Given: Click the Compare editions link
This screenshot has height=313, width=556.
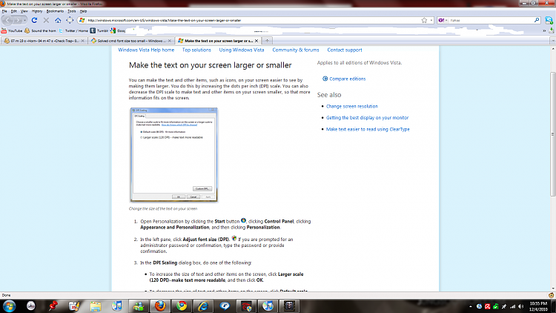Looking at the screenshot, I should pos(347,79).
